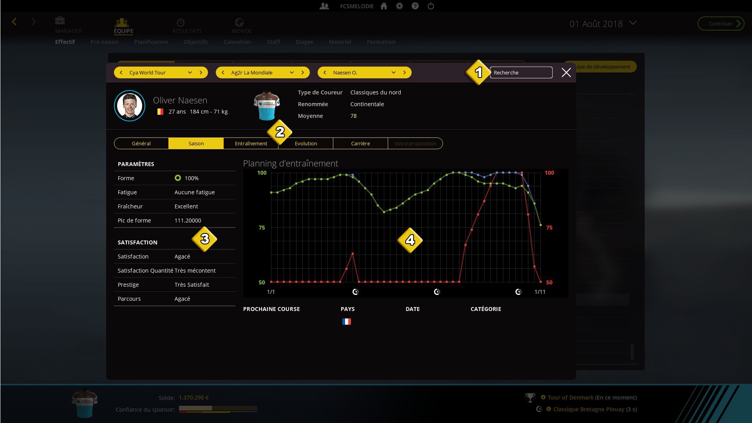Switch to the Entraînement tab
Image resolution: width=752 pixels, height=423 pixels.
point(251,143)
